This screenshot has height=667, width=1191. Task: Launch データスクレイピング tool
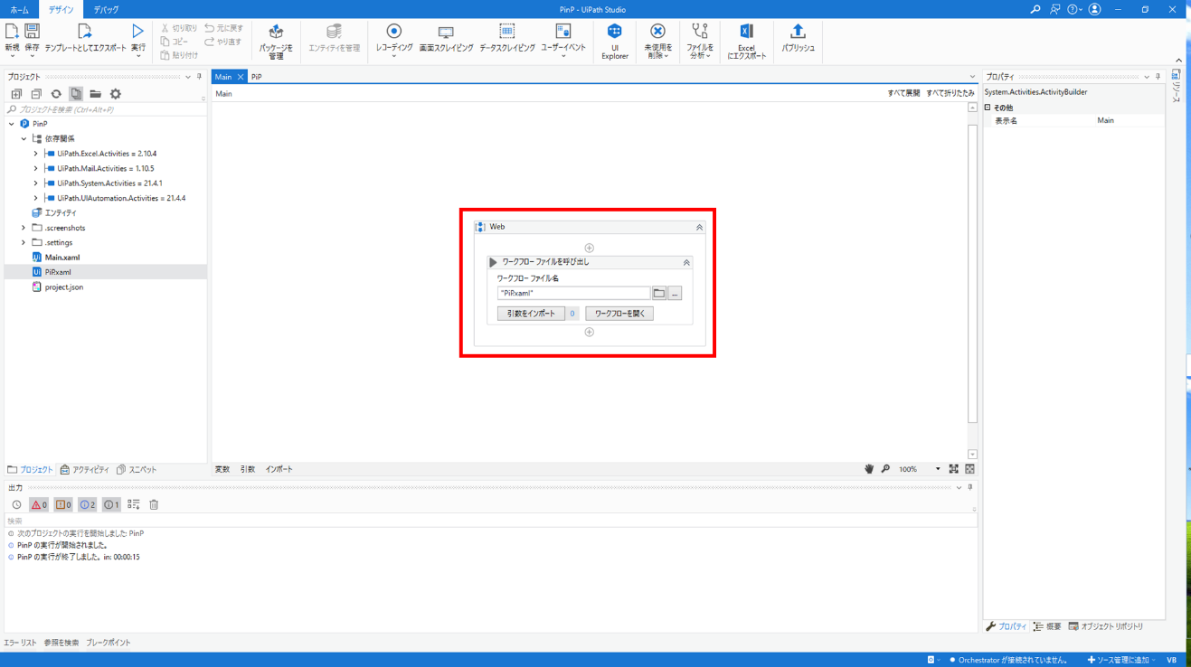click(x=506, y=38)
